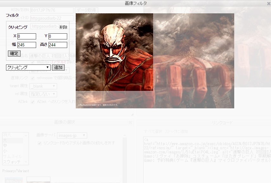Confirm clipping with the 確定 button

pyautogui.click(x=14, y=53)
